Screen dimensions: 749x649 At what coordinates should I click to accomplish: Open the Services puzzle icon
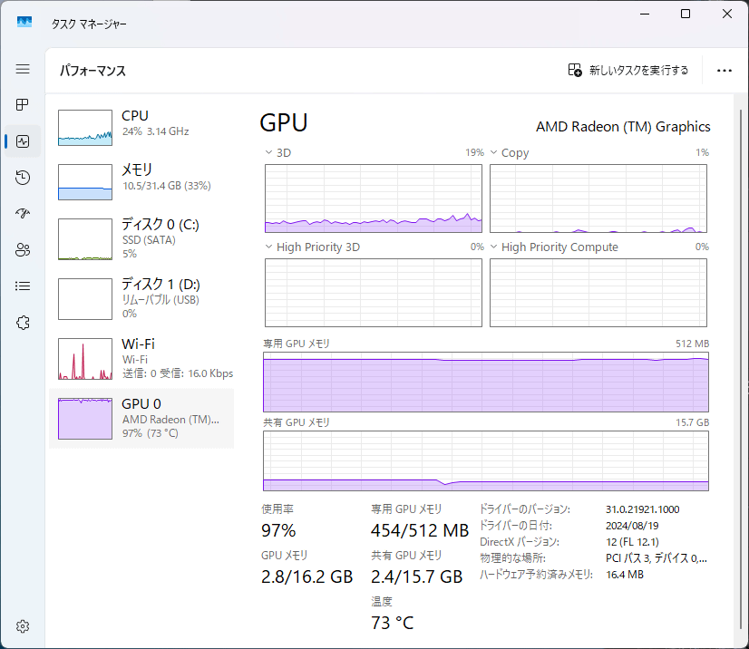pos(23,323)
